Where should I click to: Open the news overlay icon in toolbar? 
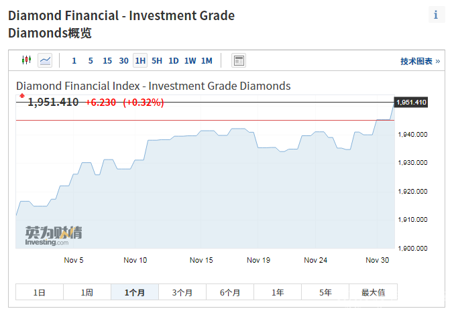click(x=239, y=61)
